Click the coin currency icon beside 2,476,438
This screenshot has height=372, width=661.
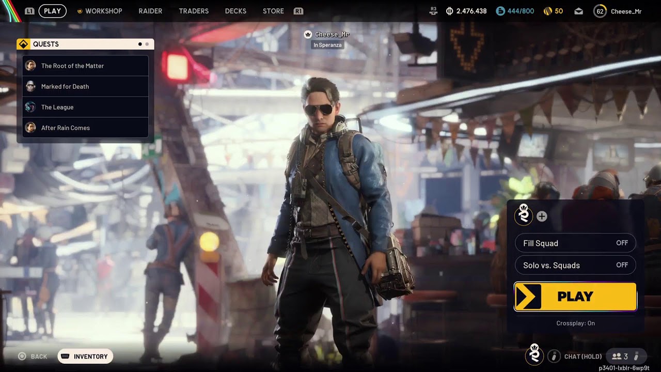[x=449, y=11]
